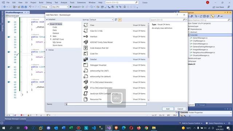
Task: Expand the ASP.NET Core category node
Action: point(51,39)
